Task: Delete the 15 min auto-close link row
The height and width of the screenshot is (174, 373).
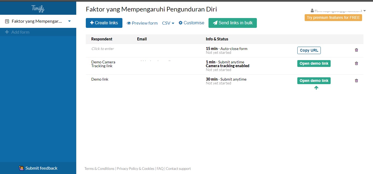Action: 356,50
